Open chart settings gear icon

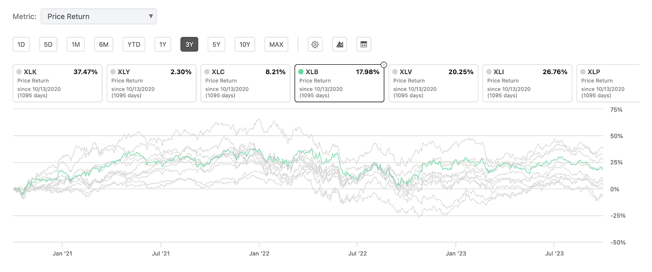pos(315,44)
